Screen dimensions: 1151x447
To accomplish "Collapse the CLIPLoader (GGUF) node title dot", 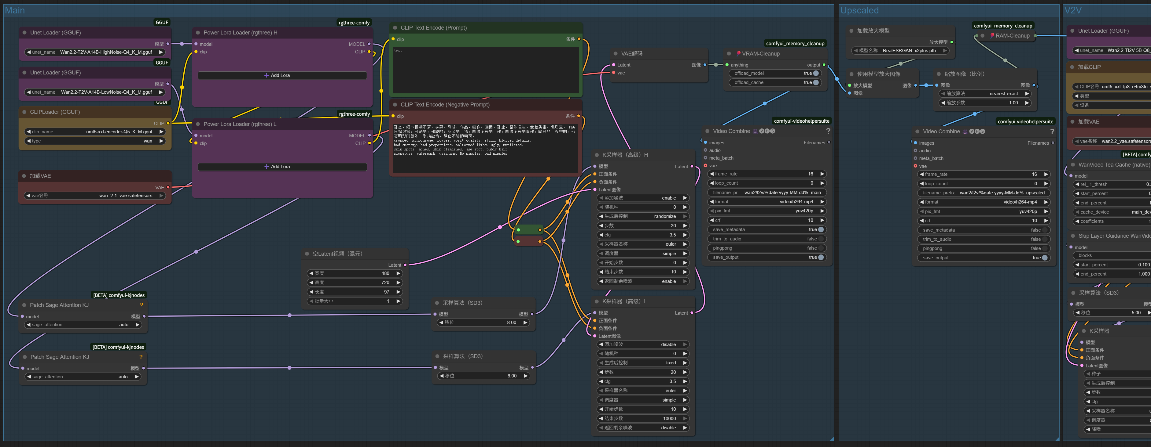I will click(x=24, y=112).
